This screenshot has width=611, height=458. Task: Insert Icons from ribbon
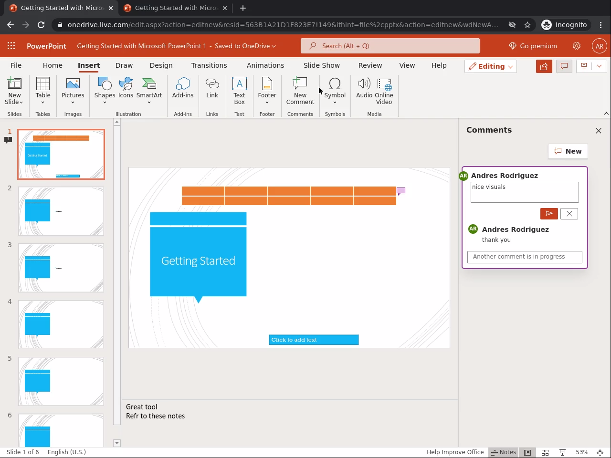(126, 88)
